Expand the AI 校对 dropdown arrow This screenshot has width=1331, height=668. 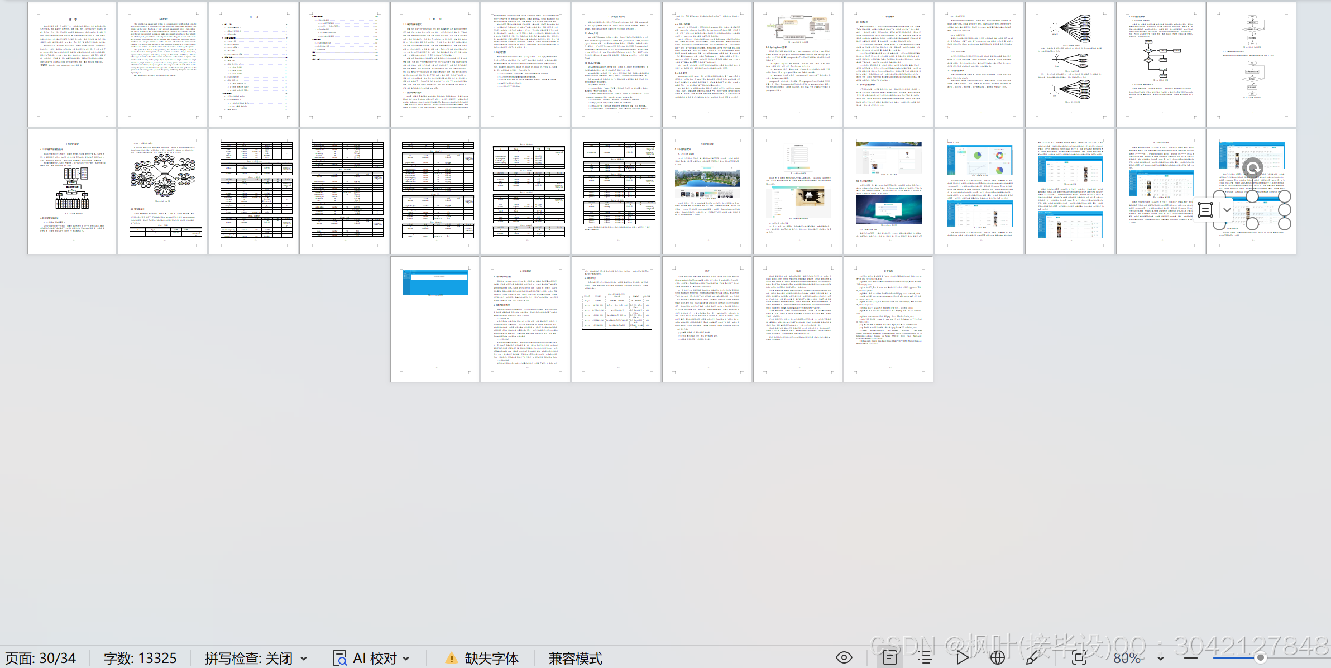406,659
